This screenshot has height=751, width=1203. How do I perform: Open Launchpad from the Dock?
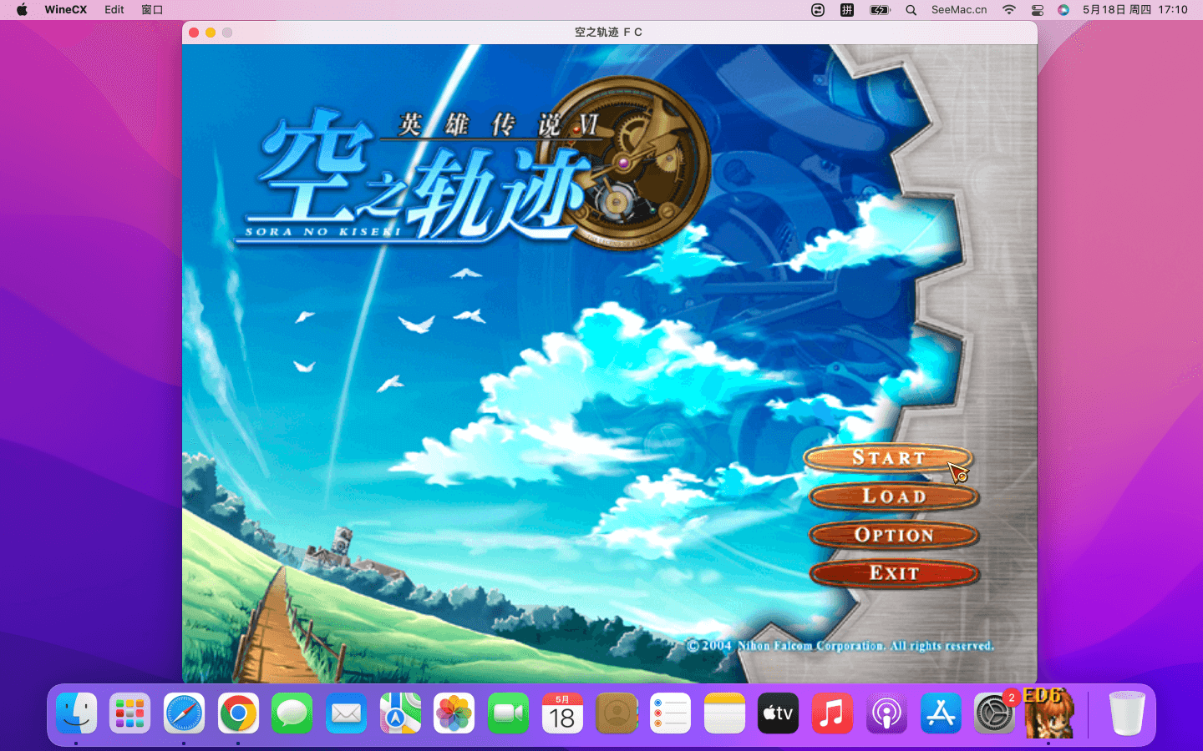tap(130, 713)
